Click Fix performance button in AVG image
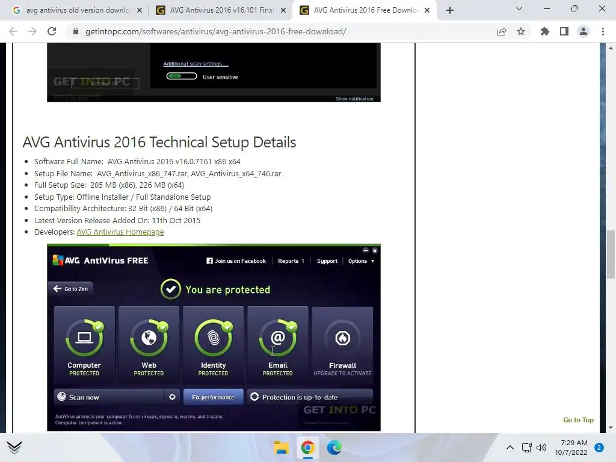 click(x=214, y=397)
